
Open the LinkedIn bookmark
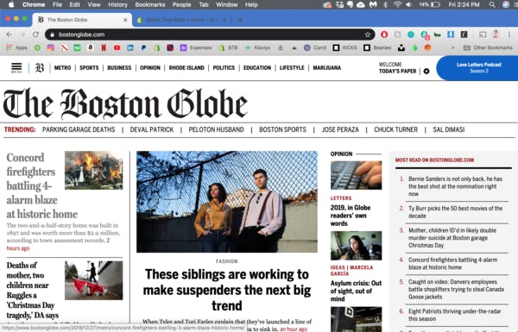(x=130, y=47)
